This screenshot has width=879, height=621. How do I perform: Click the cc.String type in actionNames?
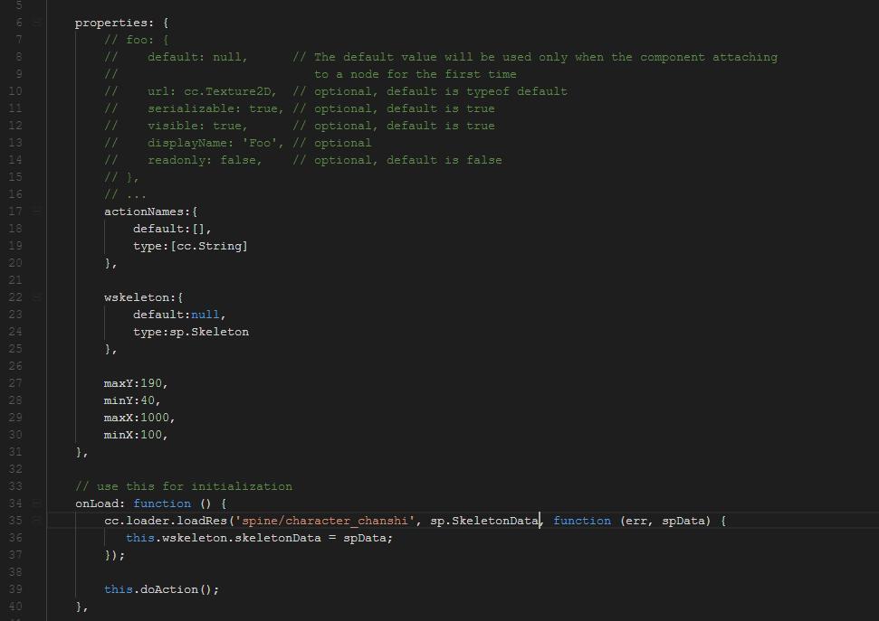tap(208, 246)
